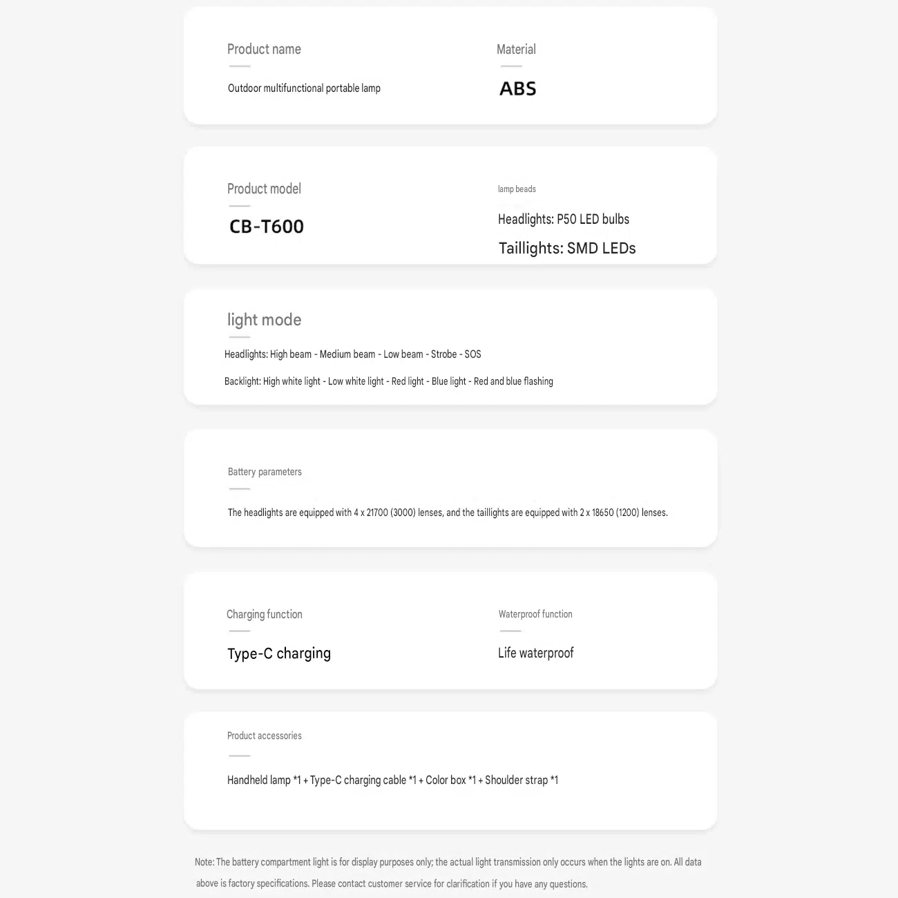Click the light mode heading

[264, 320]
